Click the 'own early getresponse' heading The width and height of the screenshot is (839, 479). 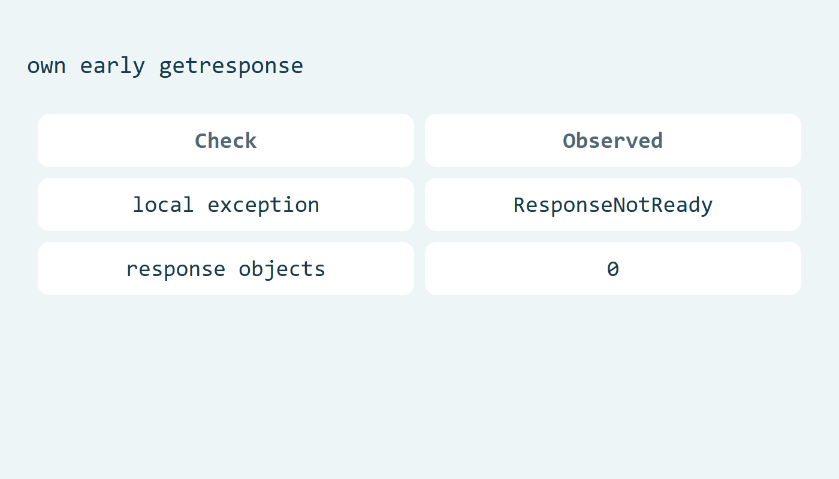tap(165, 66)
